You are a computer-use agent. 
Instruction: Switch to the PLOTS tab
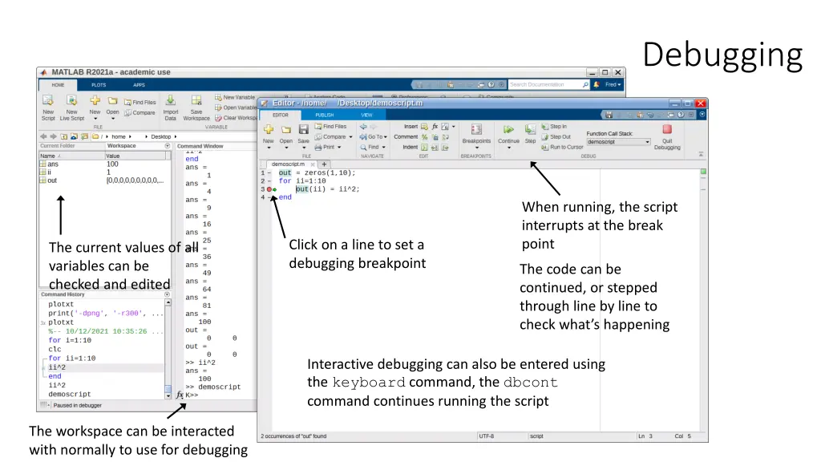pos(99,84)
